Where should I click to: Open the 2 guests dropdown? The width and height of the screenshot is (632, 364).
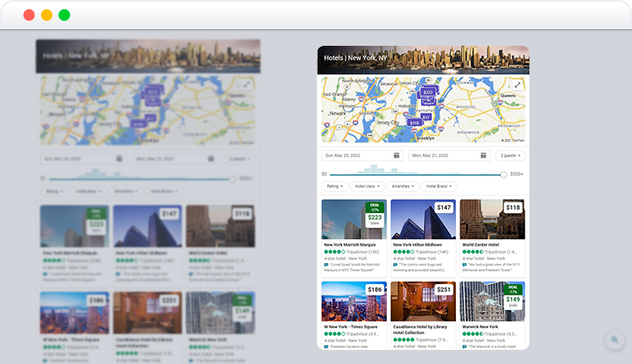pos(510,156)
